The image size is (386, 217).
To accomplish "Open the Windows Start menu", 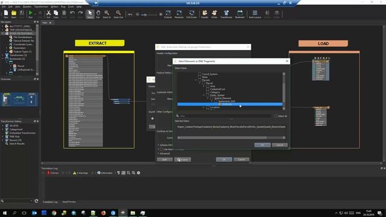I will [x=4, y=213].
